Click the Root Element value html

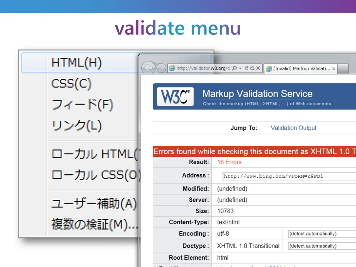point(222,258)
